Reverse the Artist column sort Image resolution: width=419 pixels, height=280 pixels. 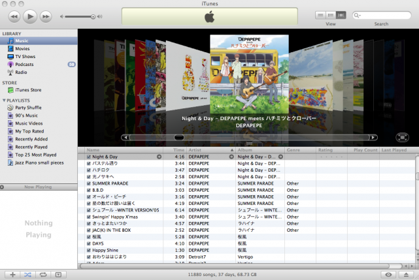tap(211, 150)
